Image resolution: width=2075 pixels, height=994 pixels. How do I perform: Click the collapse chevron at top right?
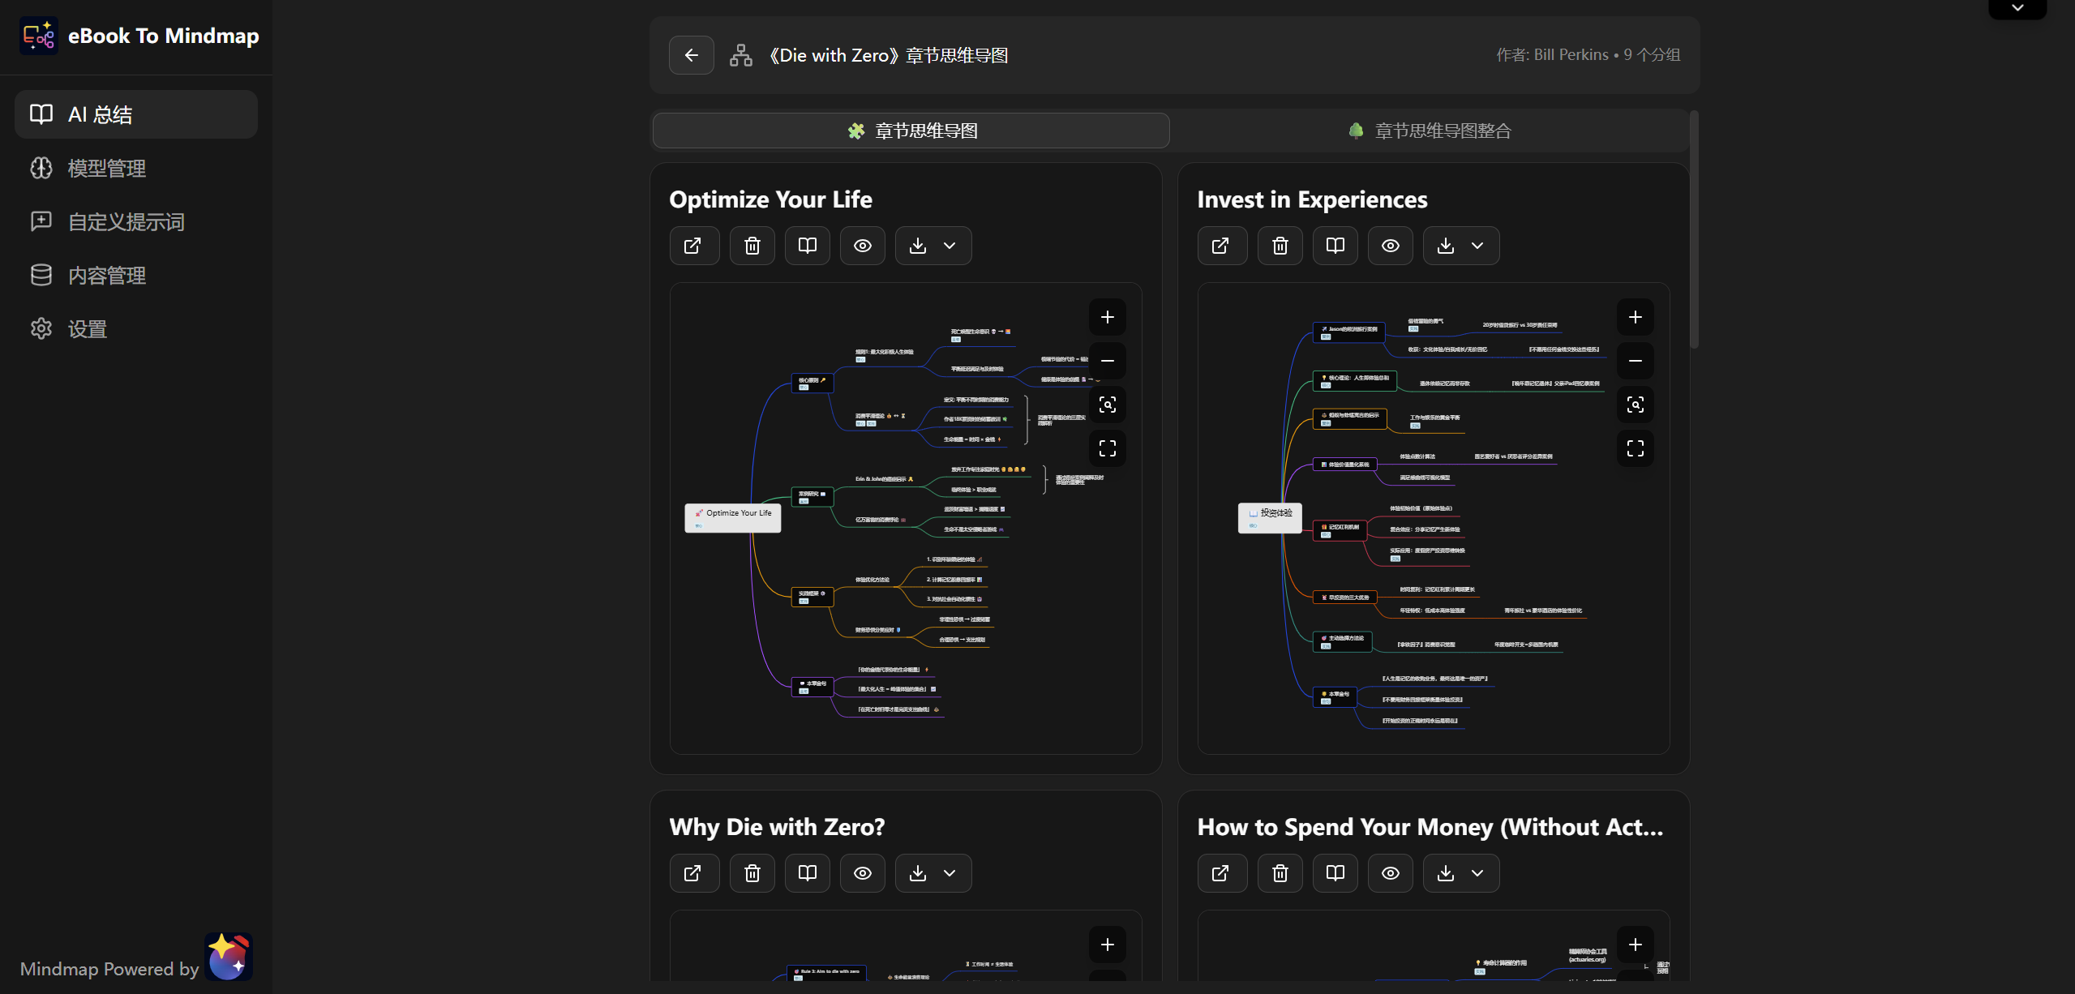pyautogui.click(x=2017, y=8)
